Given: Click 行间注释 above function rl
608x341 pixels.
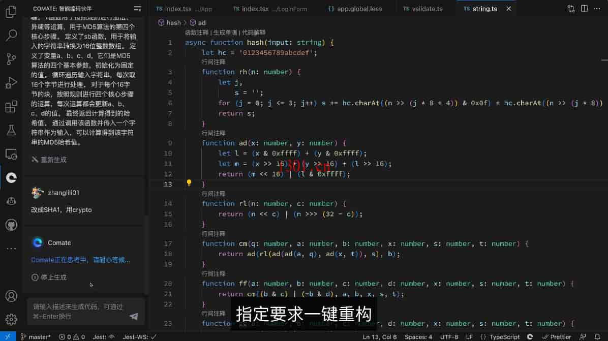Looking at the screenshot, I should (x=214, y=194).
